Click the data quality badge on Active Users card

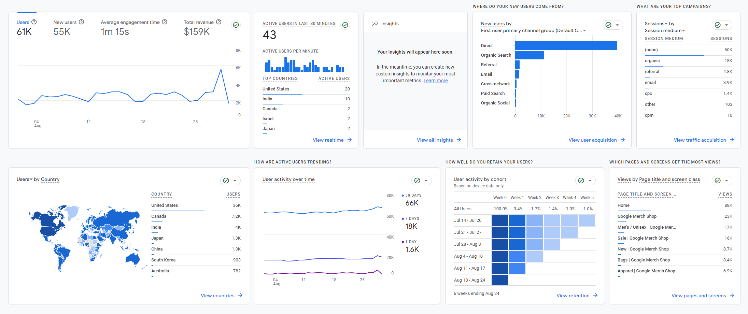[345, 25]
